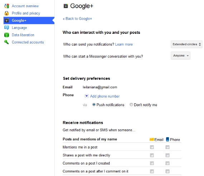Click Learn more about notifications
Screen dimensions: 204x176
click(x=124, y=44)
